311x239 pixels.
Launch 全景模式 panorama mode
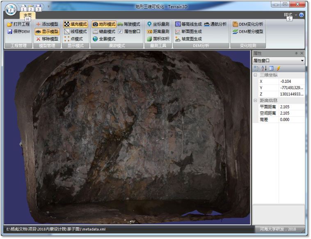pyautogui.click(x=104, y=39)
